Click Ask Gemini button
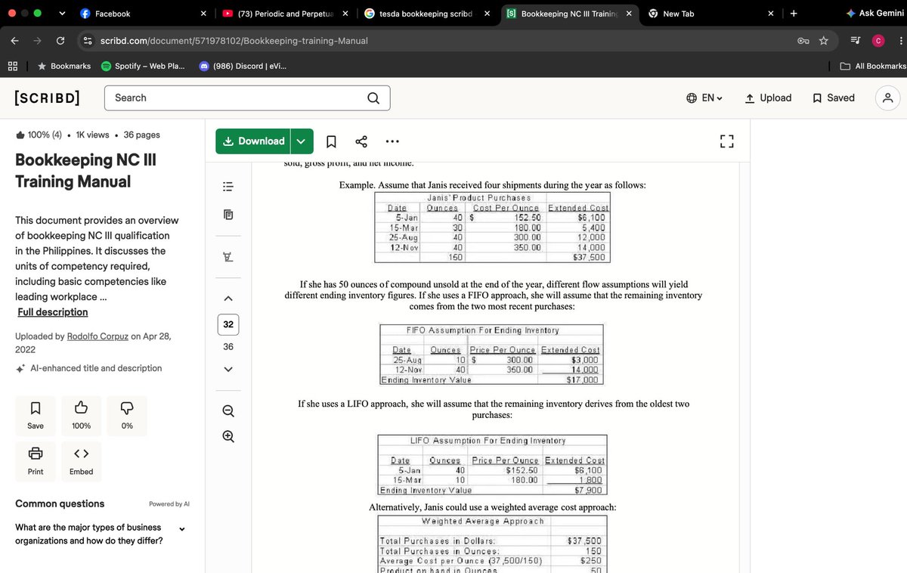This screenshot has height=573, width=907. [x=876, y=14]
